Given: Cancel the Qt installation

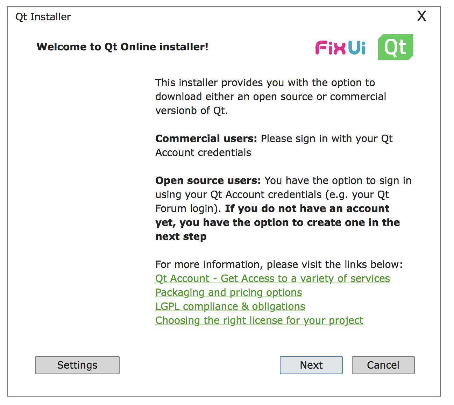Looking at the screenshot, I should click(x=383, y=365).
